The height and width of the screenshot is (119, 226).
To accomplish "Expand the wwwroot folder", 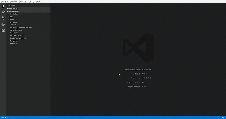I will (x=28, y=22).
